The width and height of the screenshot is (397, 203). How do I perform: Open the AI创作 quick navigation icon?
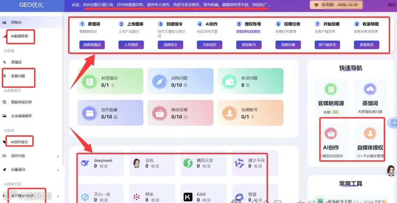pyautogui.click(x=331, y=133)
